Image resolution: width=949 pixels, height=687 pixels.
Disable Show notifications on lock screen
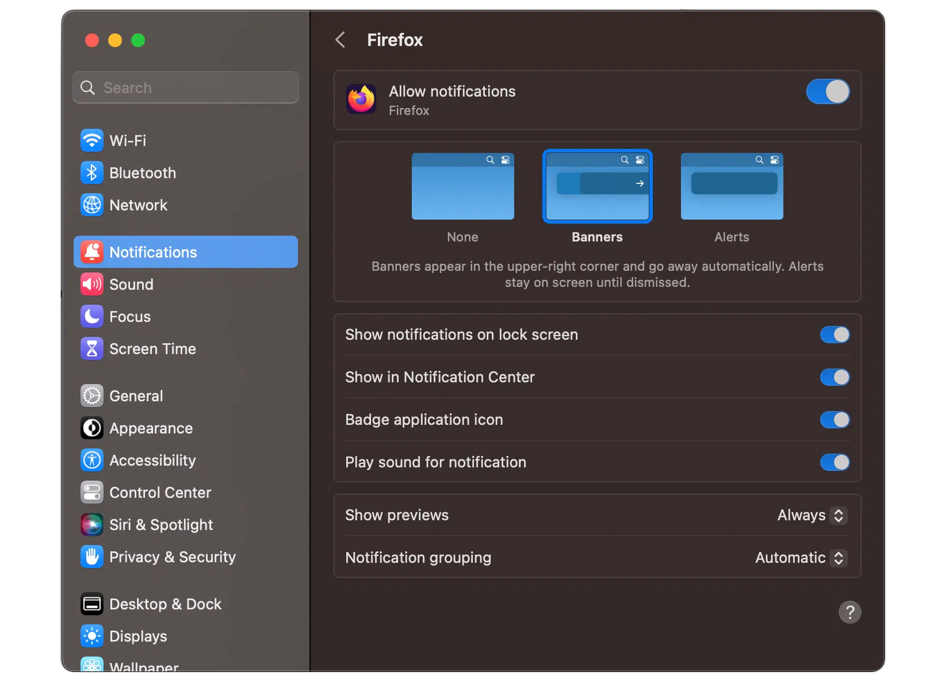point(835,335)
